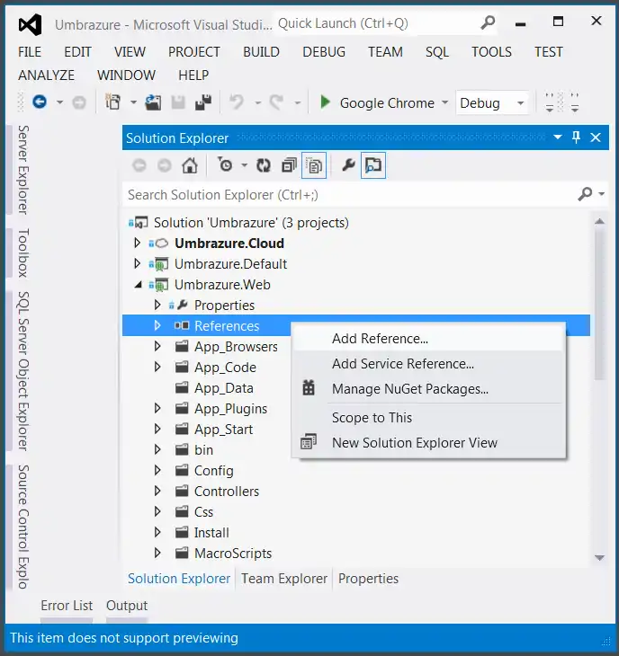The width and height of the screenshot is (619, 656).
Task: Choose Add Service Reference... menu entry
Action: 428,364
